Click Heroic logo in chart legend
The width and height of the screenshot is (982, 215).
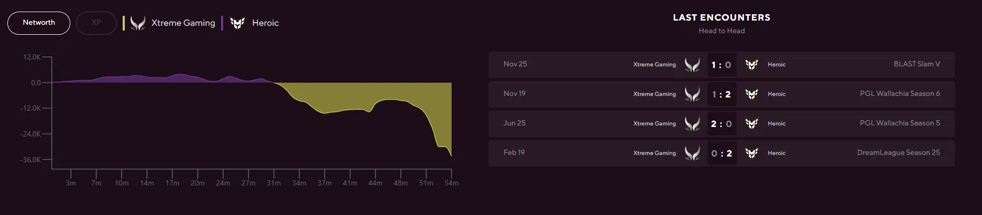[x=237, y=23]
